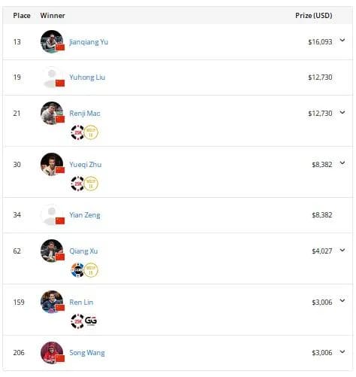Screen dimensions: 356x377
Task: Click Jianqiang Yu's avatar photo
Action: click(52, 41)
